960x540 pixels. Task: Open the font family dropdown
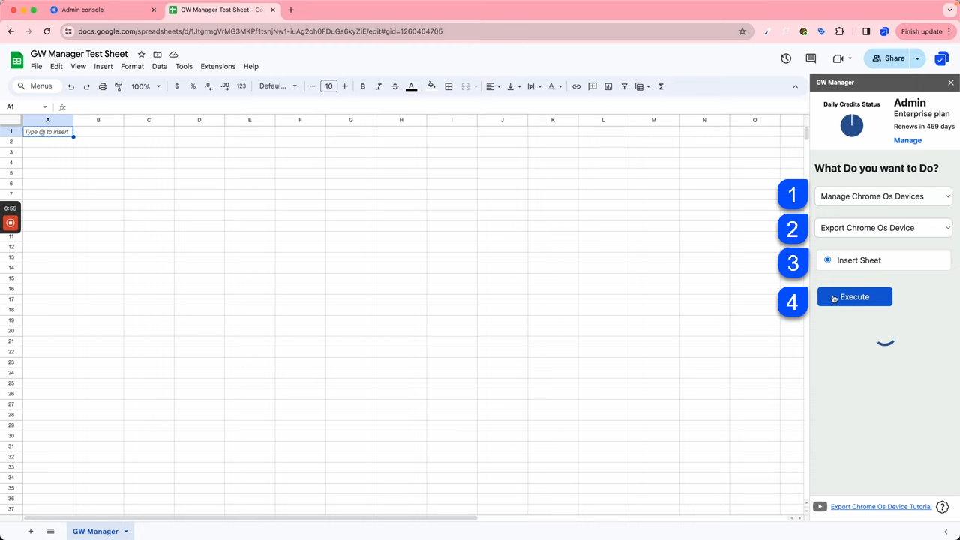click(x=278, y=86)
